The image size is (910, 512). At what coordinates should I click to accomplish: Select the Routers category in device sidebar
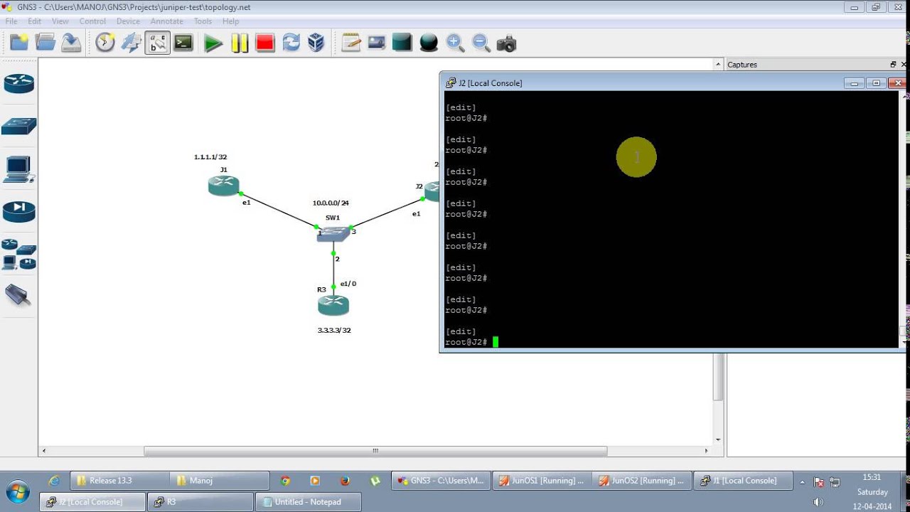pyautogui.click(x=19, y=83)
